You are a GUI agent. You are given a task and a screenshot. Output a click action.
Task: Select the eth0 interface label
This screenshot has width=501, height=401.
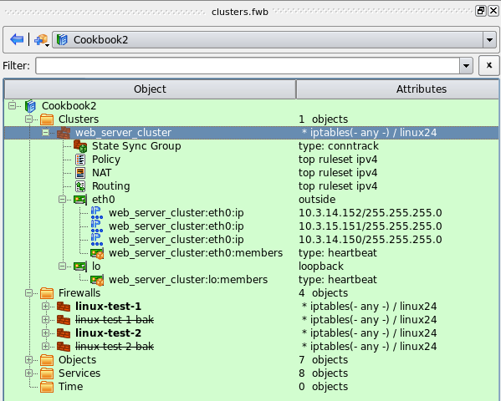coord(104,200)
